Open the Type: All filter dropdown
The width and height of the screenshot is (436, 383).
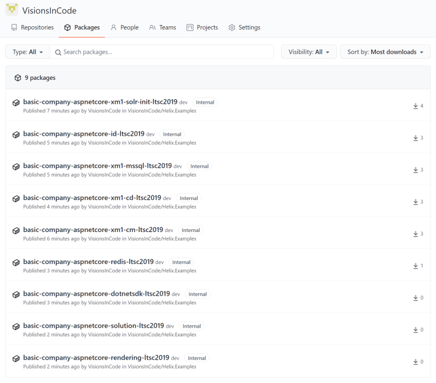tap(27, 52)
